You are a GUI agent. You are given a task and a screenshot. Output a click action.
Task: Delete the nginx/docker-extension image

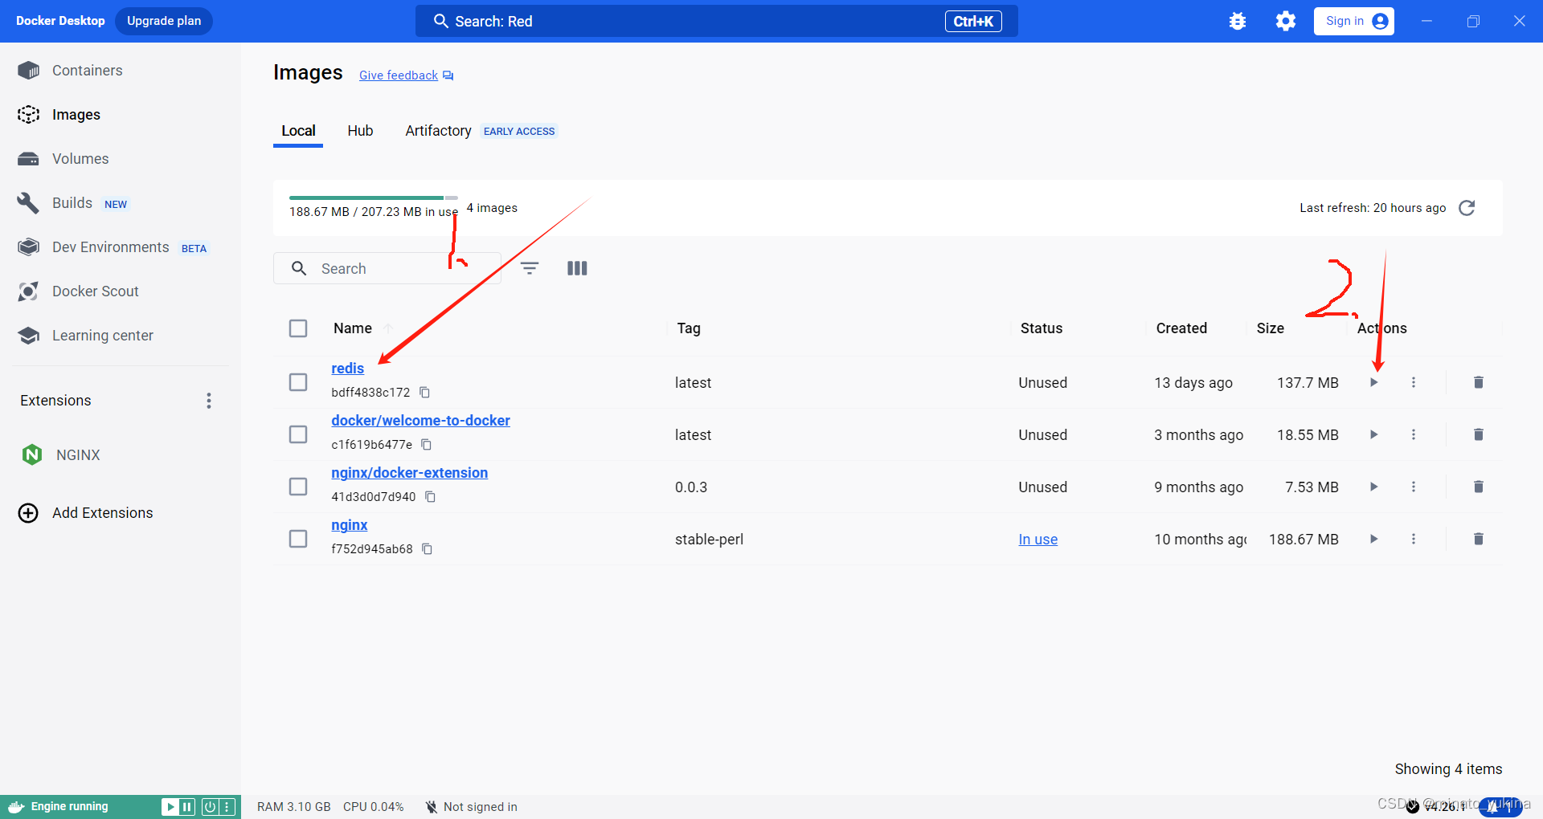point(1479,487)
